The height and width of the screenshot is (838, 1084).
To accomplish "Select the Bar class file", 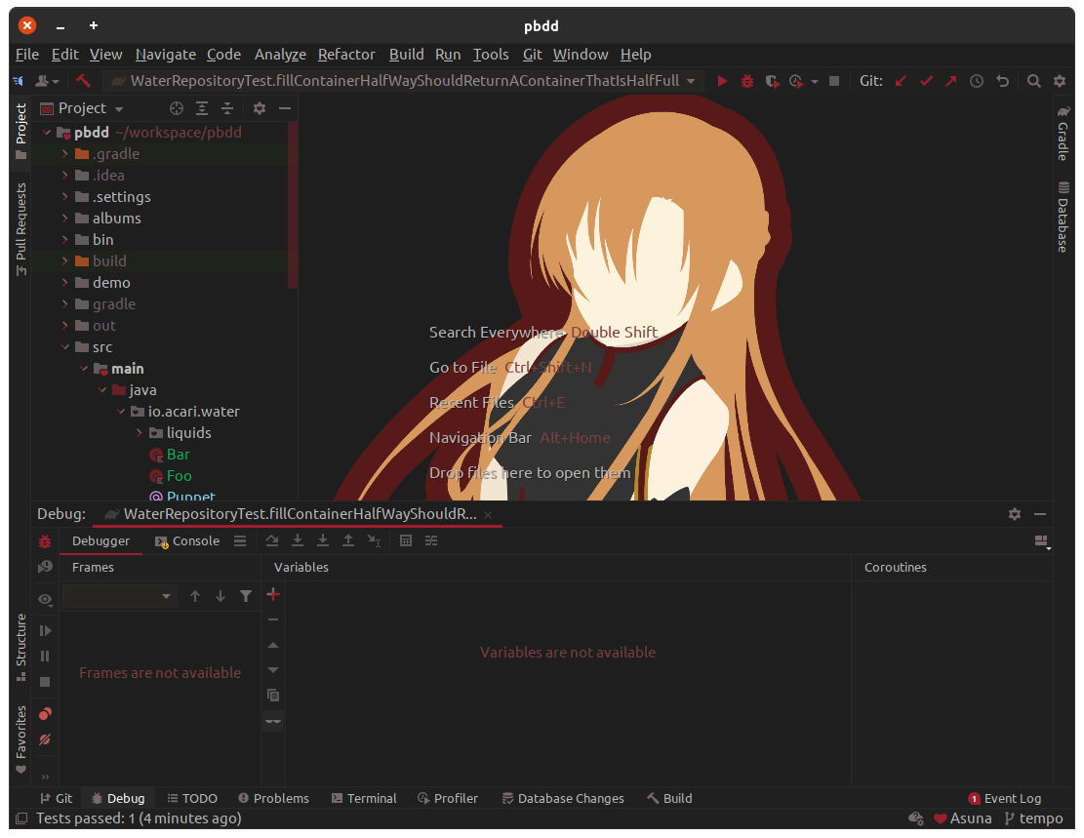I will pyautogui.click(x=170, y=455).
